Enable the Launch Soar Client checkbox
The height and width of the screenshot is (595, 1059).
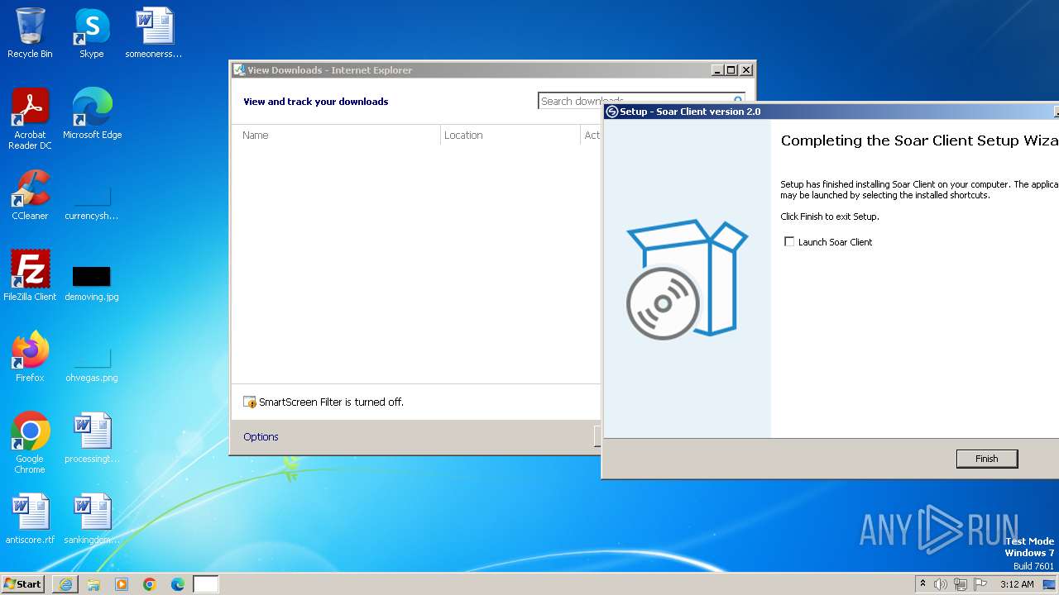[789, 242]
